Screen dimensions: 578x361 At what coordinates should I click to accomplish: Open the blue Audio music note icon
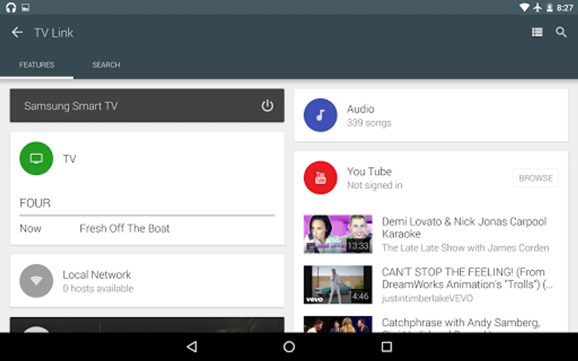[x=320, y=115]
